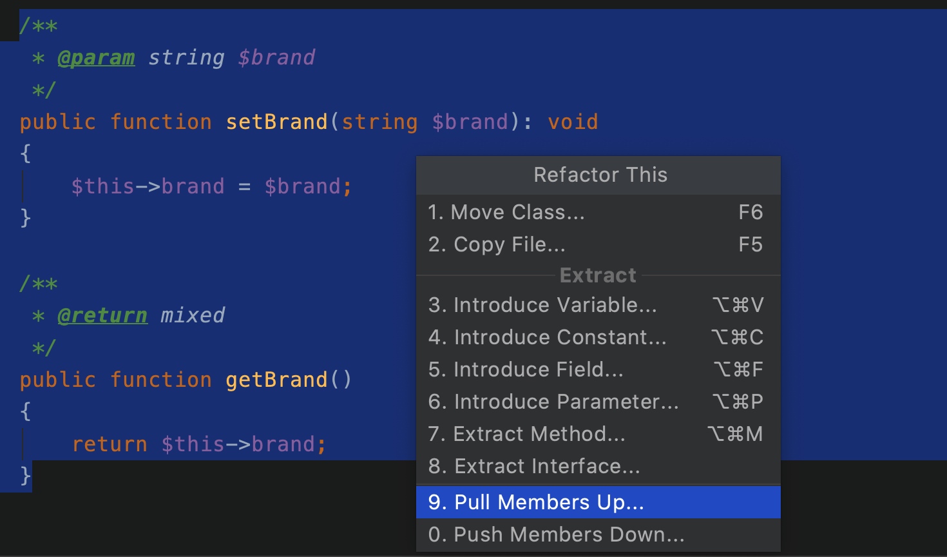Select Move Class... refactoring option
Screen dimensions: 947x557
click(598, 212)
